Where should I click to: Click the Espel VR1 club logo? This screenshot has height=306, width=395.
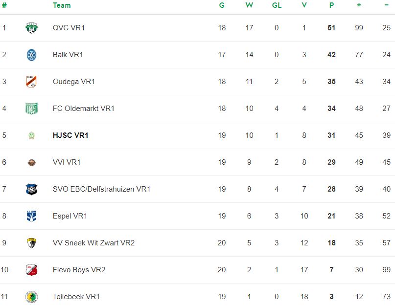31,216
